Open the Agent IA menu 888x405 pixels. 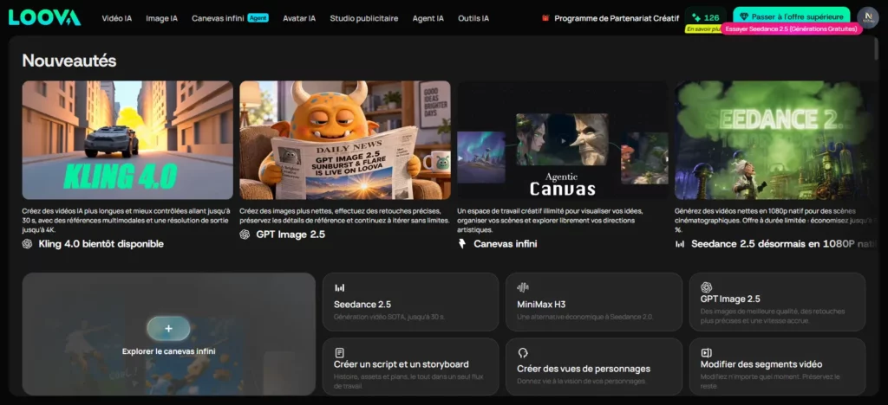point(428,18)
